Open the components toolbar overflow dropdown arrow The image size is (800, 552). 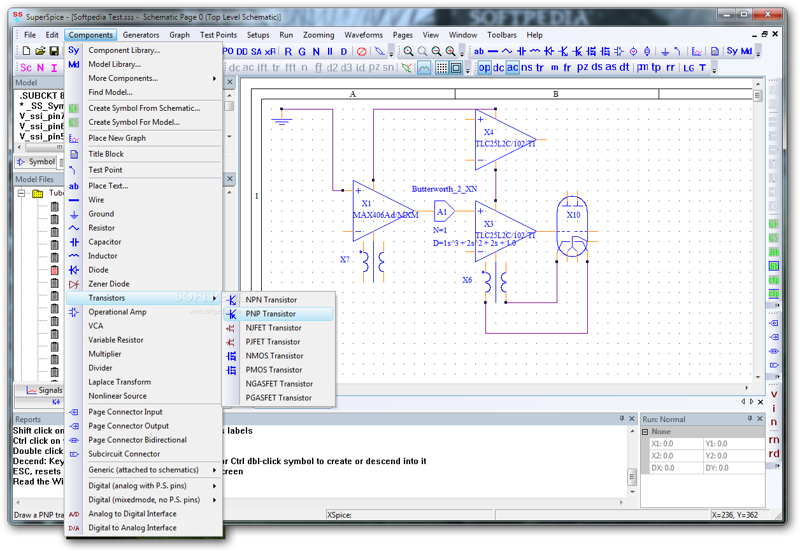click(758, 55)
